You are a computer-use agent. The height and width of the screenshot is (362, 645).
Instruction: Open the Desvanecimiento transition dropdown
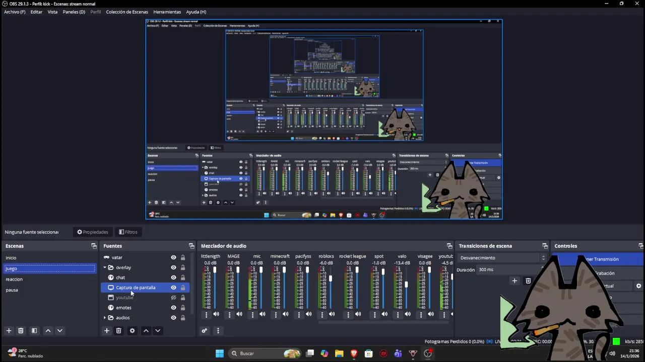click(x=502, y=258)
